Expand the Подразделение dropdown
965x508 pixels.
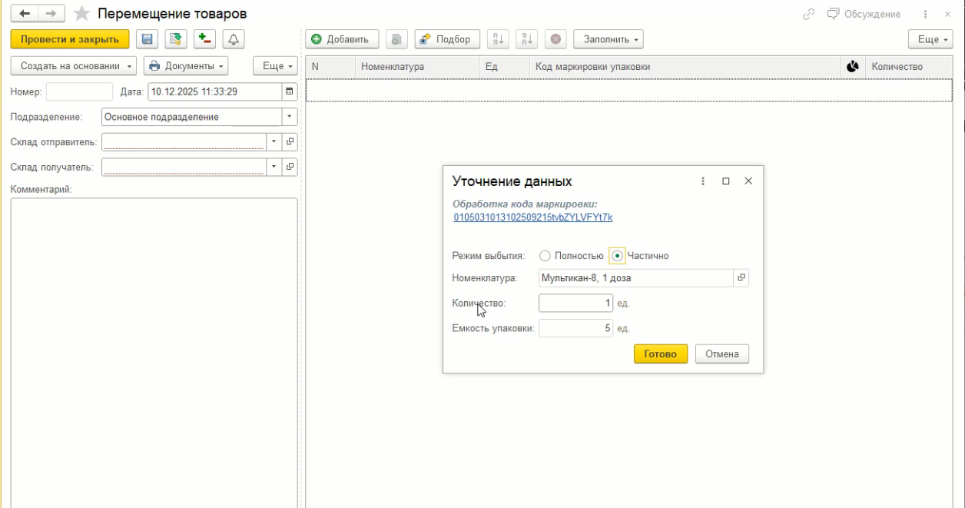click(290, 117)
